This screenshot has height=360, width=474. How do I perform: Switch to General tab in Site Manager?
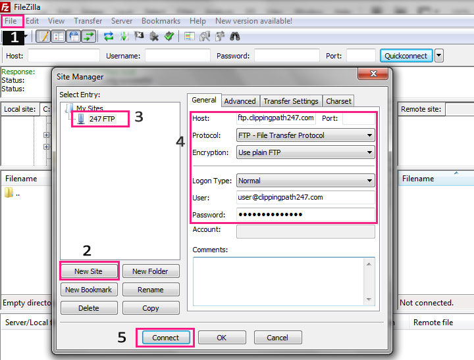(204, 101)
